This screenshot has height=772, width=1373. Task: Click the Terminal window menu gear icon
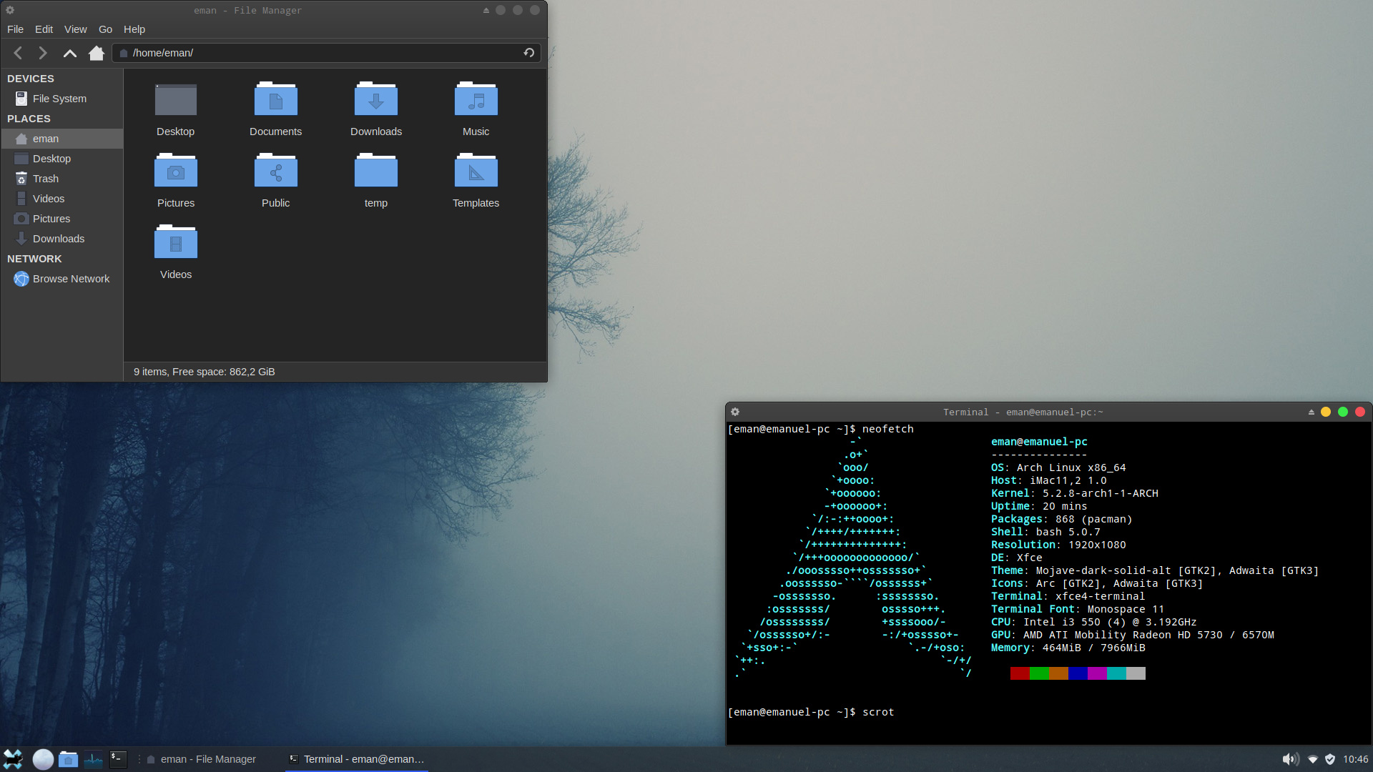point(735,412)
